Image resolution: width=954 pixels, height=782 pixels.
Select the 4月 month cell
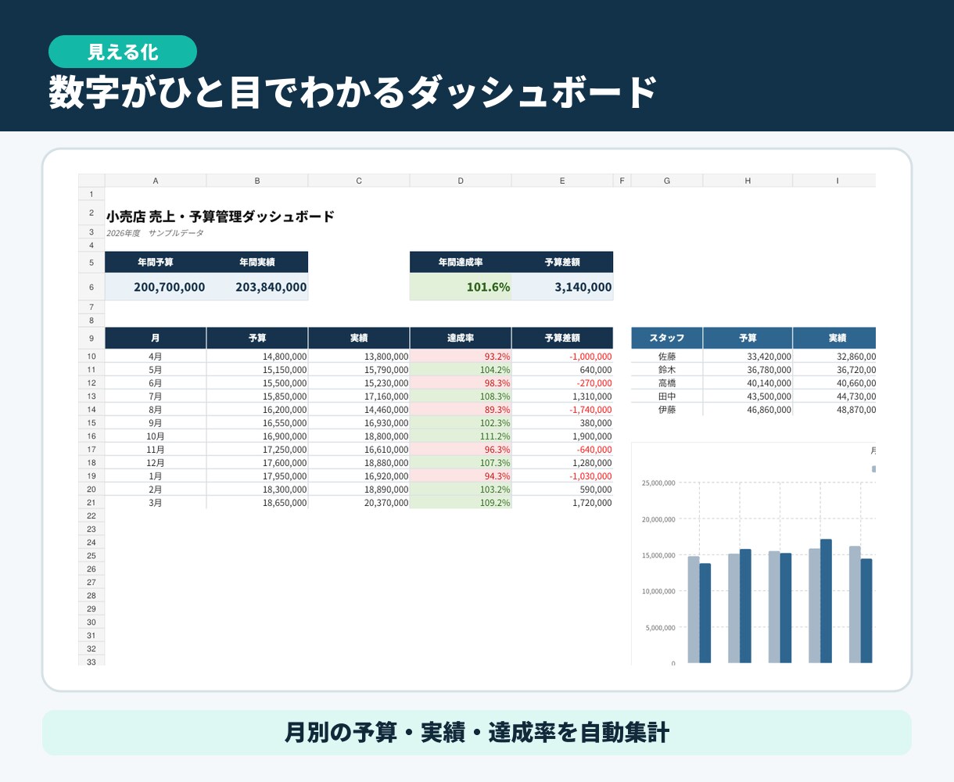[x=156, y=357]
